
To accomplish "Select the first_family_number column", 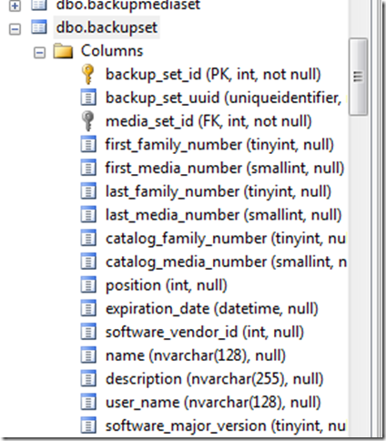I will pyautogui.click(x=219, y=145).
